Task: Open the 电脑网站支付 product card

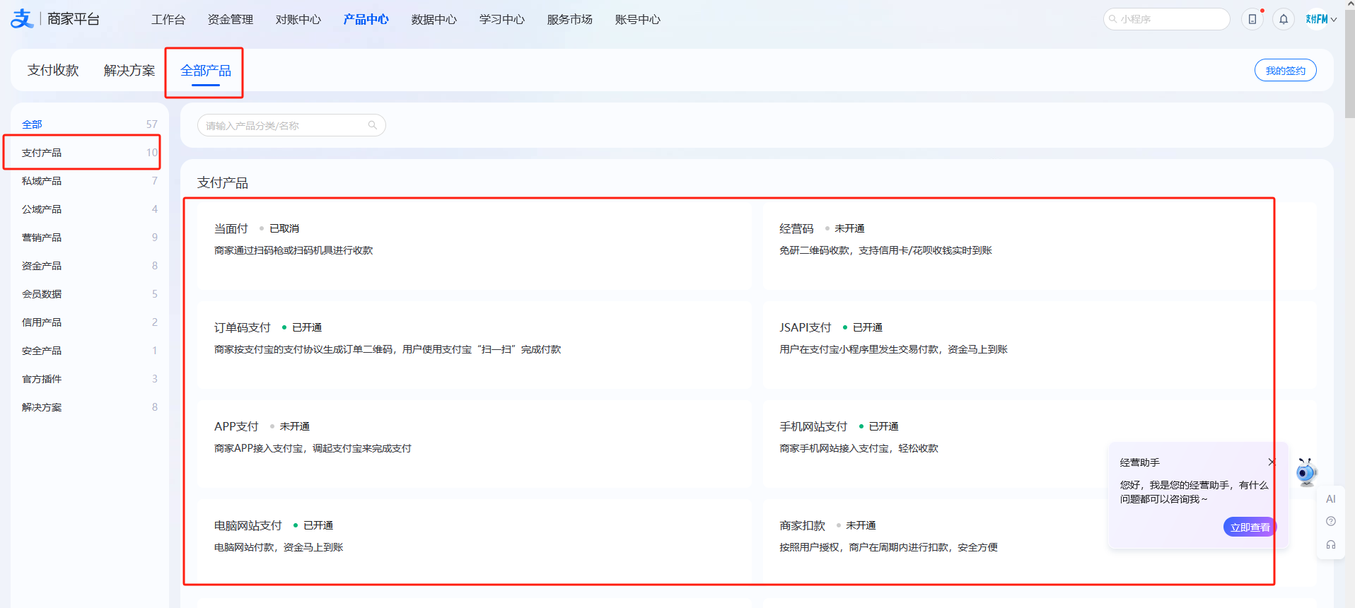Action: [475, 543]
